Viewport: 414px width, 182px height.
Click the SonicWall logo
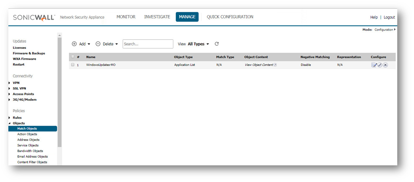coord(34,17)
